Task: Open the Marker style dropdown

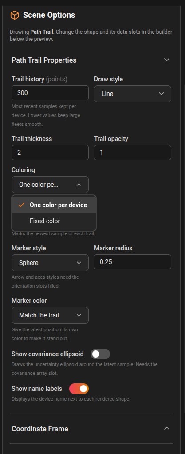Action: [50, 263]
